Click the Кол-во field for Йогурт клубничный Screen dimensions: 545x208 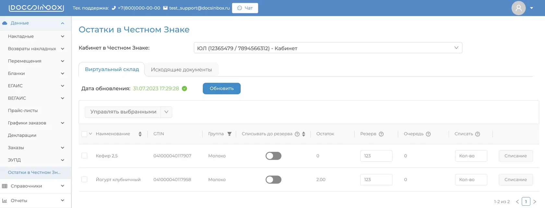tap(471, 179)
